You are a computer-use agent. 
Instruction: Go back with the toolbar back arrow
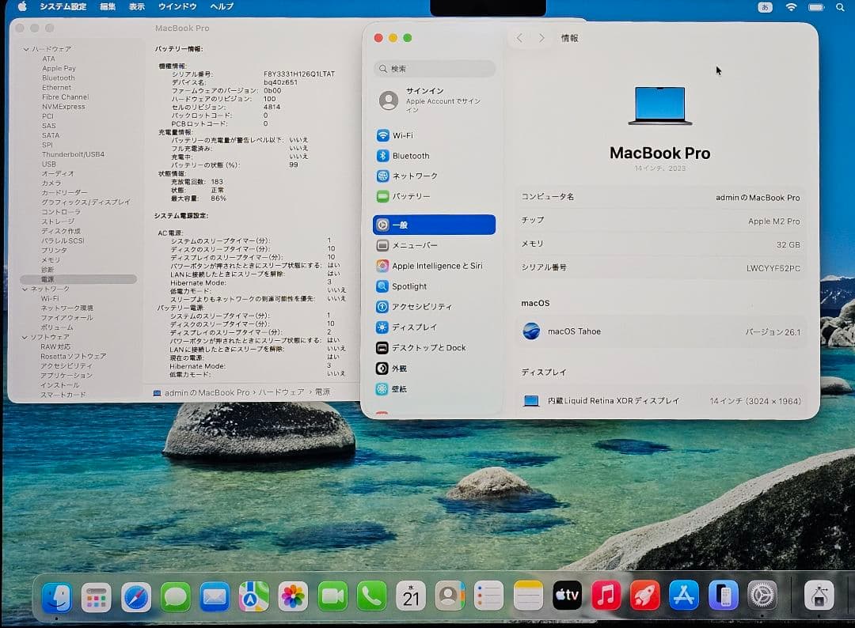pyautogui.click(x=519, y=38)
